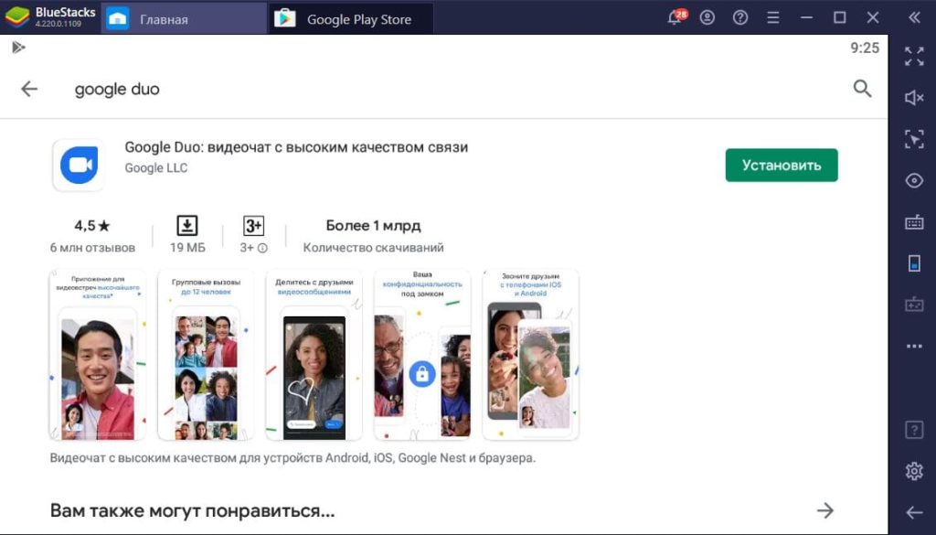Open the hamburger menu in title bar
Image resolution: width=936 pixels, height=535 pixels.
(773, 18)
